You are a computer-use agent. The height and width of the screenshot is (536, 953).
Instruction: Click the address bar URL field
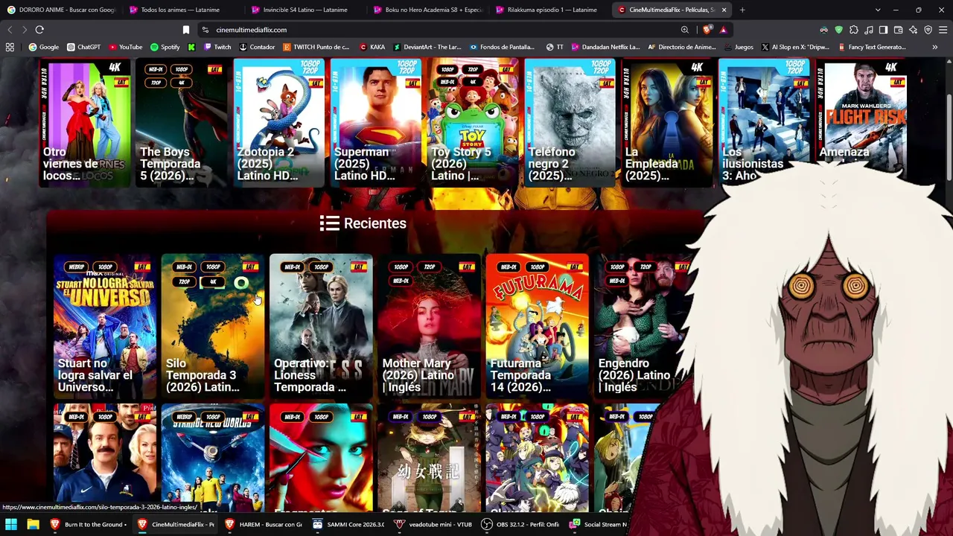(x=439, y=30)
